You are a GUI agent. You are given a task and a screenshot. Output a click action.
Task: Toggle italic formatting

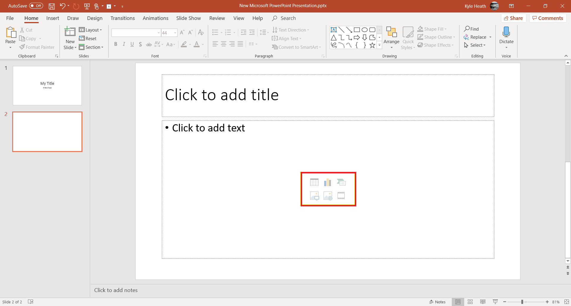coord(124,44)
